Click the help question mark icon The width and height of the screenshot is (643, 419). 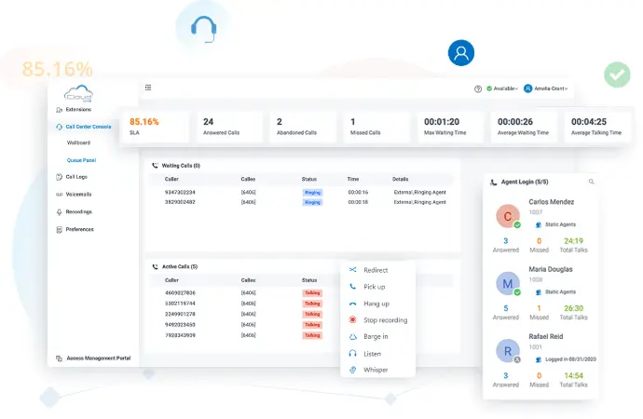[478, 88]
